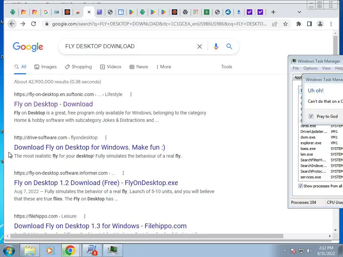Screen dimensions: 343x257
Task: Open the File menu in Task Manager
Action: click(296, 68)
